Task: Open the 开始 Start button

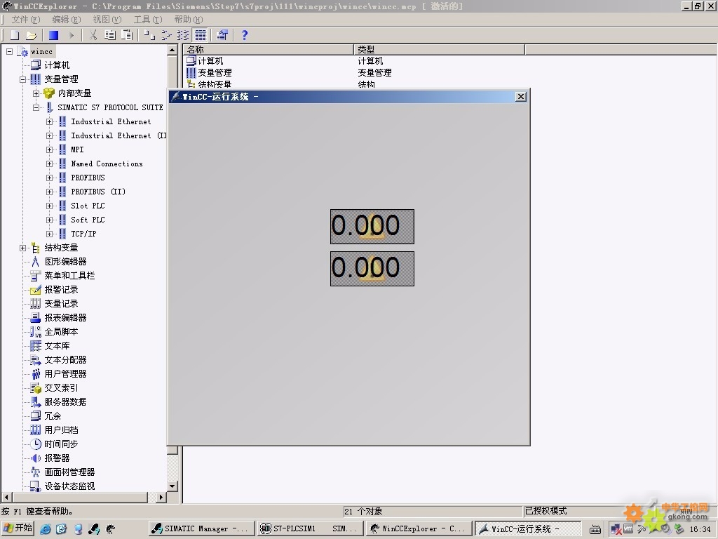Action: 18,528
